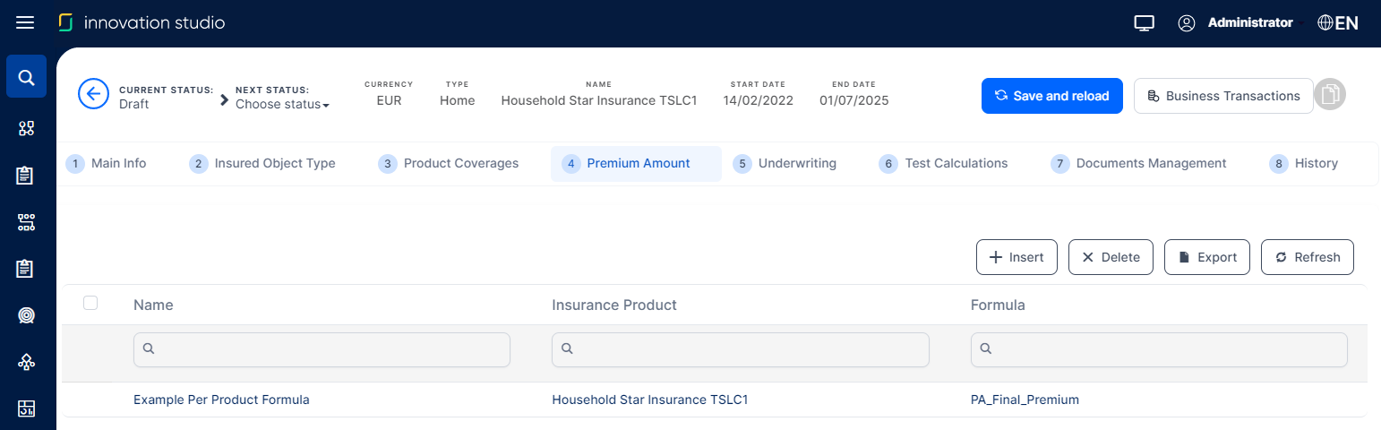
Task: Open the Test Calculations tab
Action: pos(945,163)
